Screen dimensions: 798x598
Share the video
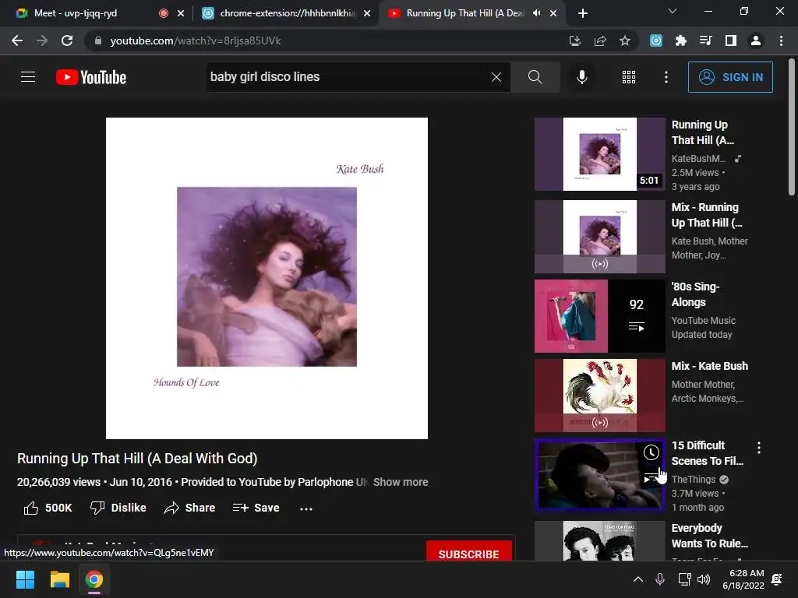tap(189, 508)
